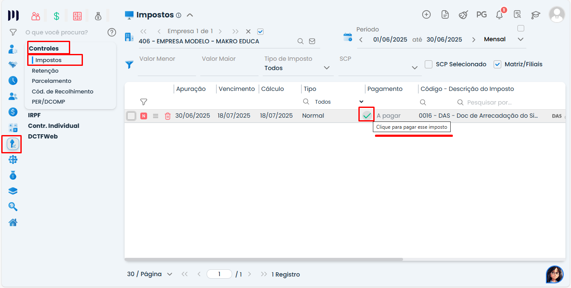This screenshot has height=288, width=571.
Task: Open the blue dollar coin sidebar icon
Action: [13, 112]
